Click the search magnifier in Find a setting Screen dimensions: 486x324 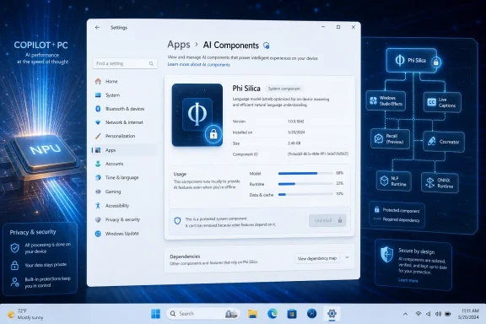[x=151, y=63]
